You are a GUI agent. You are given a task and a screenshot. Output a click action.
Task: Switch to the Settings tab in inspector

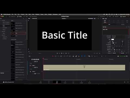click(123, 24)
